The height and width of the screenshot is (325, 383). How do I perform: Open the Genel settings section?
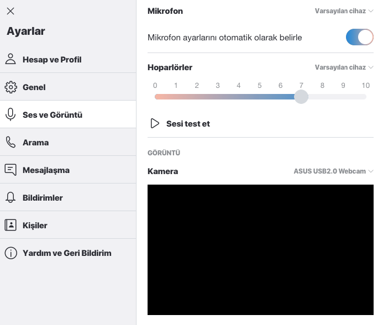34,87
